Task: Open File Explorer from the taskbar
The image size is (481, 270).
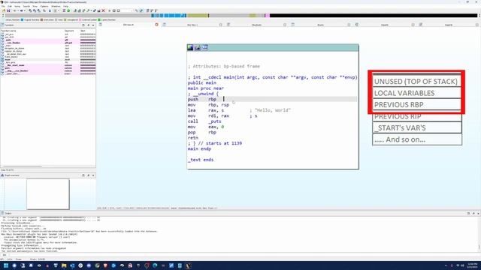Action: pyautogui.click(x=64, y=265)
